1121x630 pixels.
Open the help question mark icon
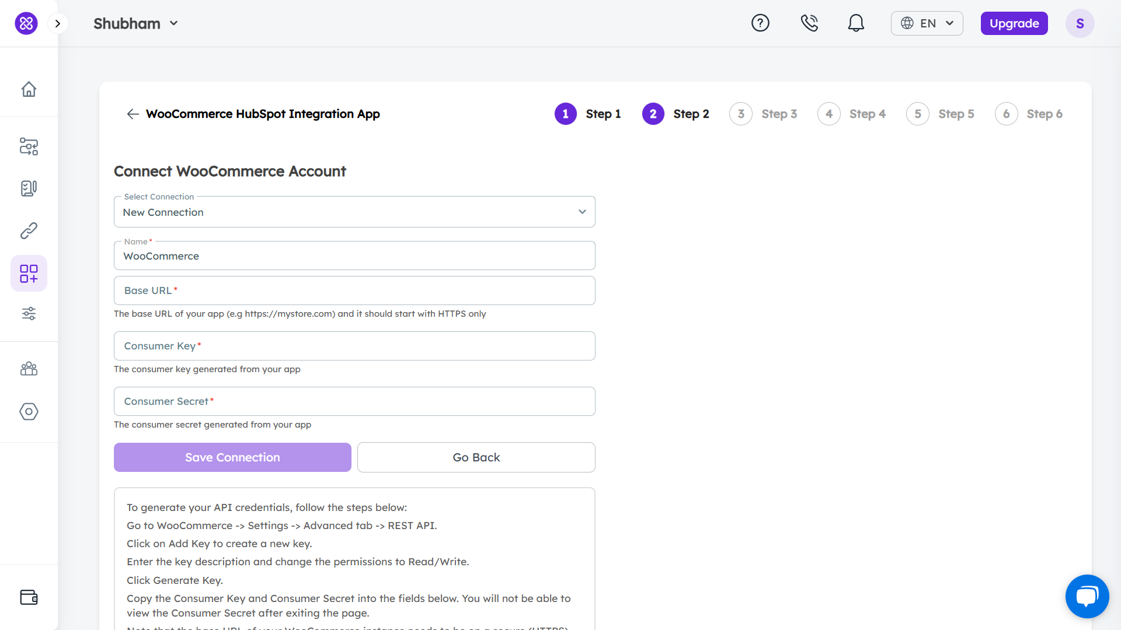click(x=760, y=23)
